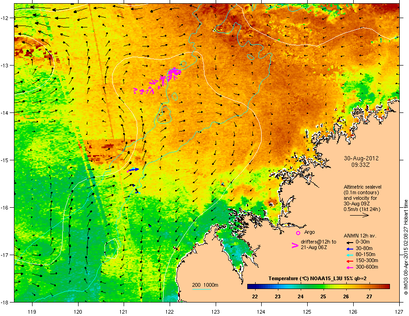The height and width of the screenshot is (316, 409).
Task: Click the temperature color bar at 25
Action: coord(323,287)
